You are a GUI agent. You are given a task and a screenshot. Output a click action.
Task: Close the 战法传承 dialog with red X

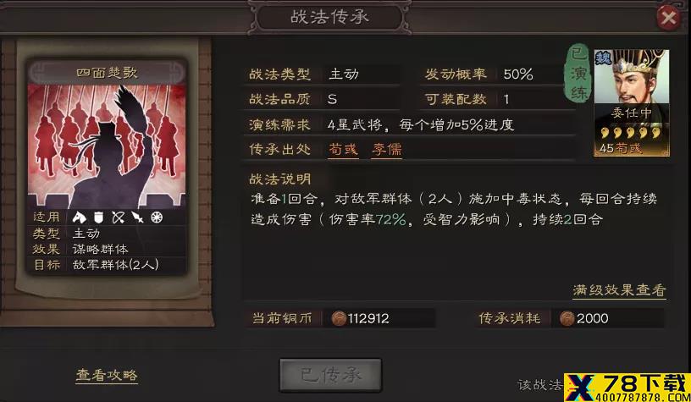tap(668, 18)
